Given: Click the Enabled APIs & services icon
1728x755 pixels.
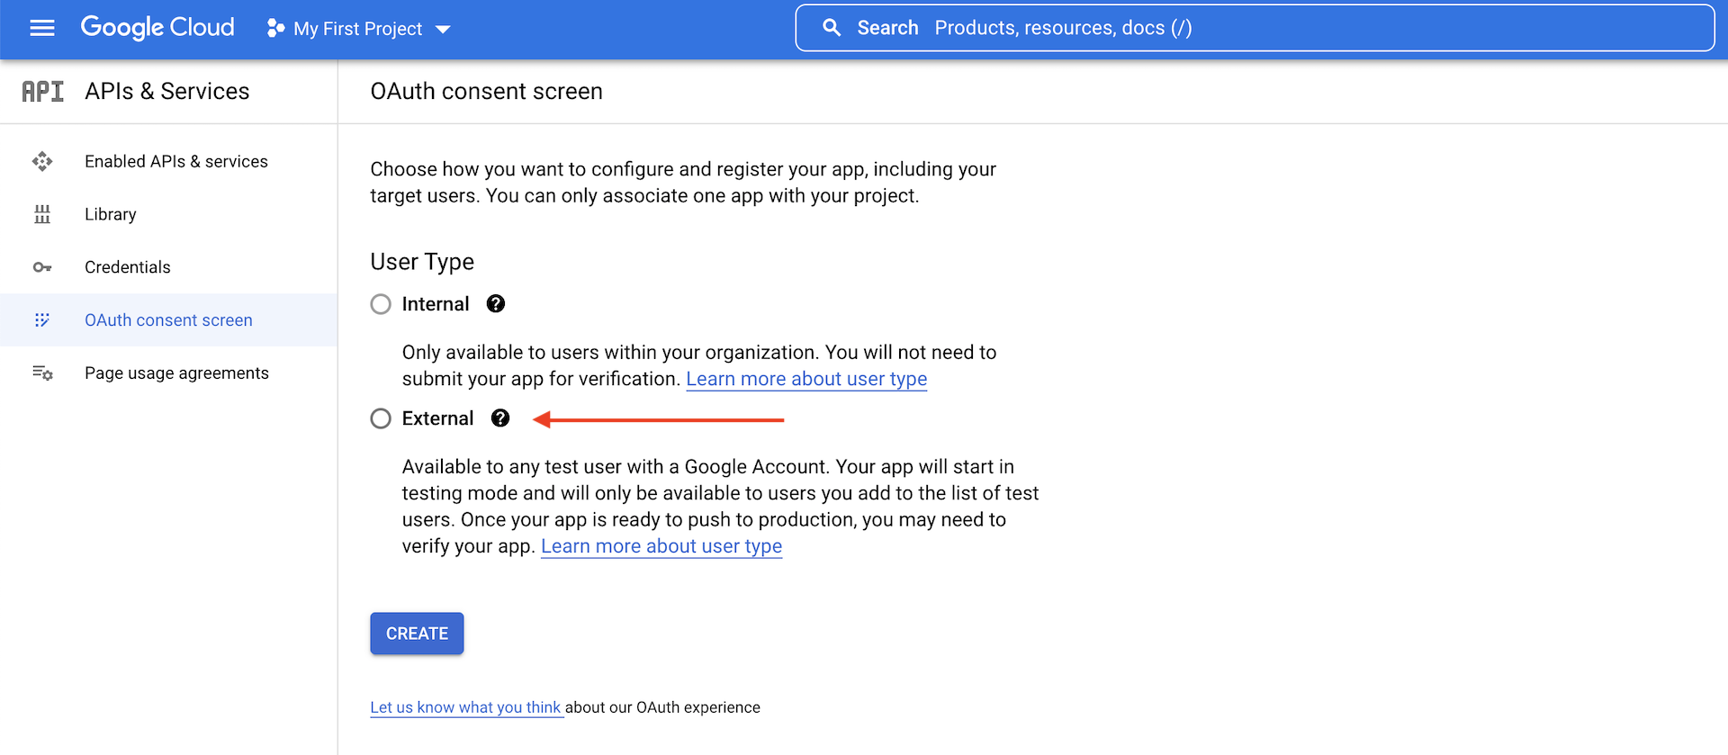Looking at the screenshot, I should pos(42,162).
